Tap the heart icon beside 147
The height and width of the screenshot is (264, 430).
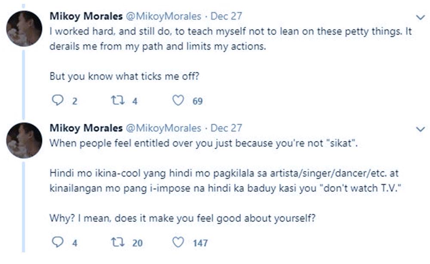[x=178, y=243]
